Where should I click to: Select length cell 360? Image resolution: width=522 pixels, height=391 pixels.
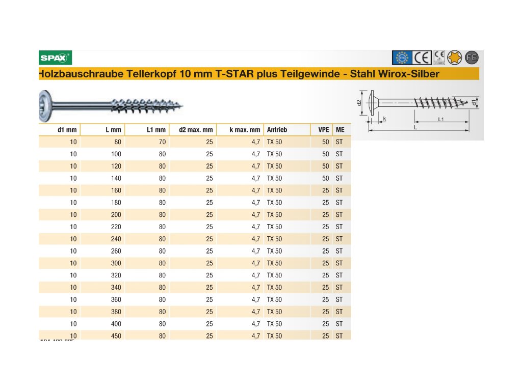(x=116, y=299)
